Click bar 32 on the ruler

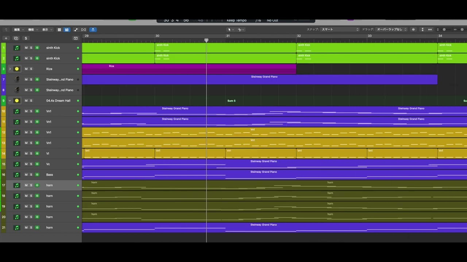(299, 36)
